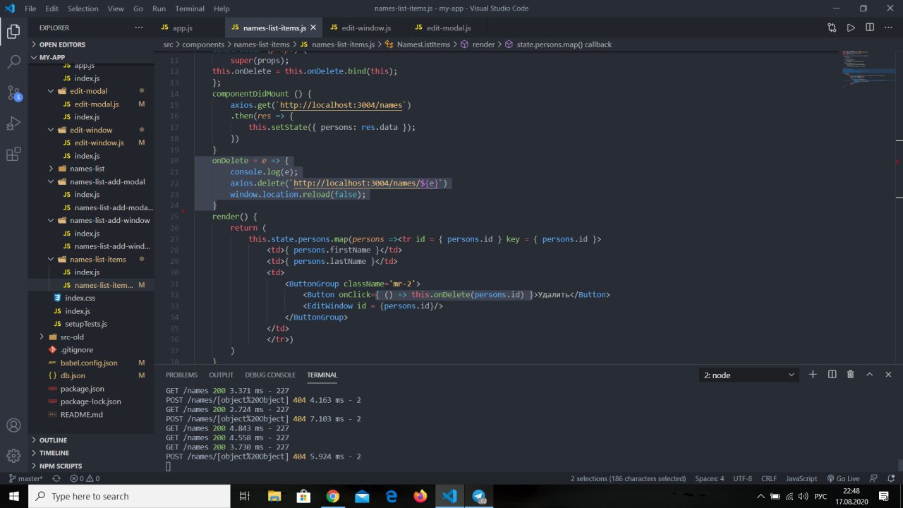This screenshot has width=903, height=508.
Task: Switch to the Problems panel tab
Action: [x=181, y=375]
